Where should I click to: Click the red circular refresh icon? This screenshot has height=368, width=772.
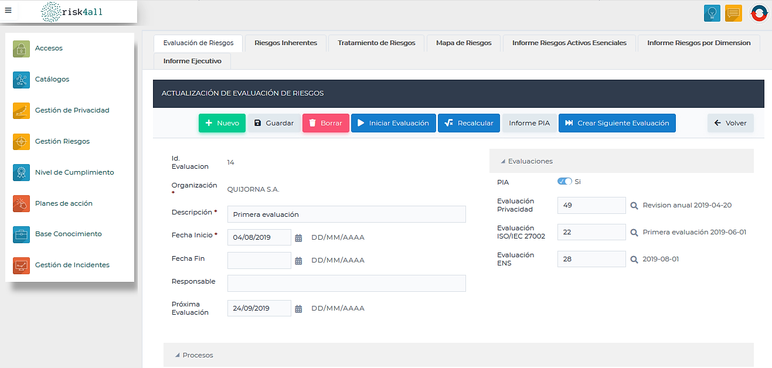(759, 13)
